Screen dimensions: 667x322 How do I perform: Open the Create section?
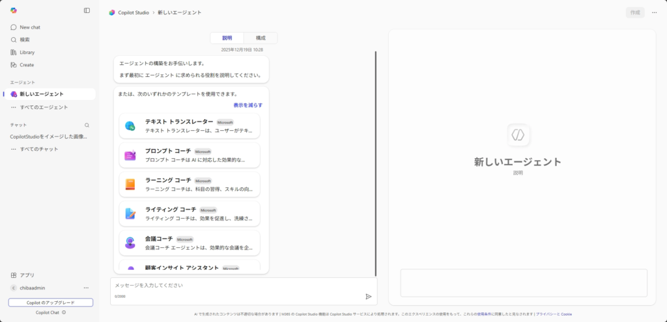tap(26, 65)
